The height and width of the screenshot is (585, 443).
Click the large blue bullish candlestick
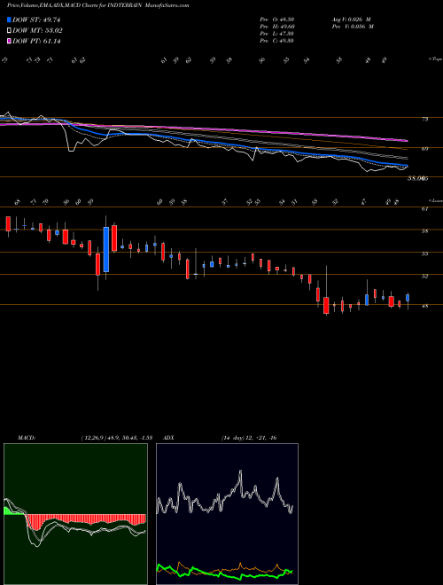106,249
